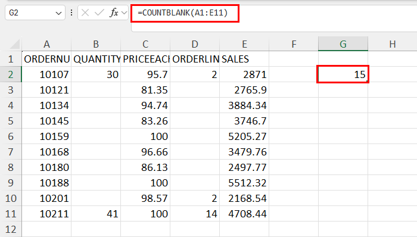Select column E header
Screen dimensions: 417x237
point(244,44)
